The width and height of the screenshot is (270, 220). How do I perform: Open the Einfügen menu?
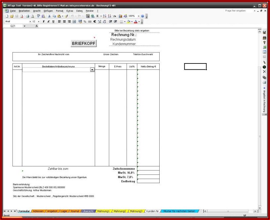click(x=48, y=11)
